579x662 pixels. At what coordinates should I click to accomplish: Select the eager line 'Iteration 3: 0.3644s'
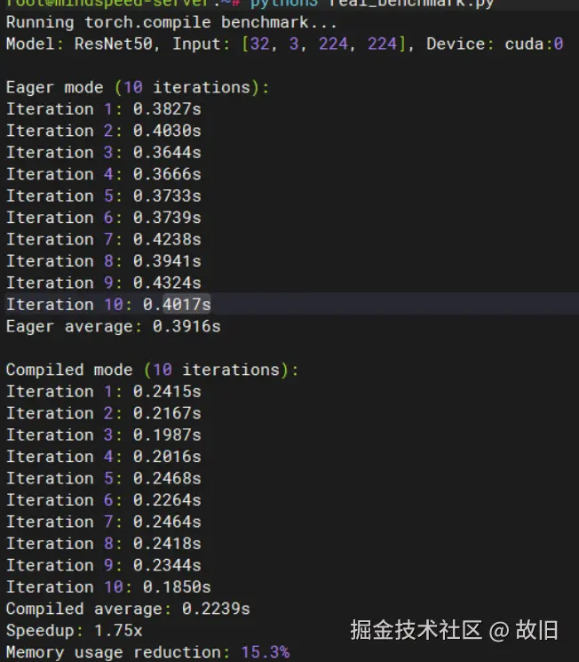tap(103, 153)
